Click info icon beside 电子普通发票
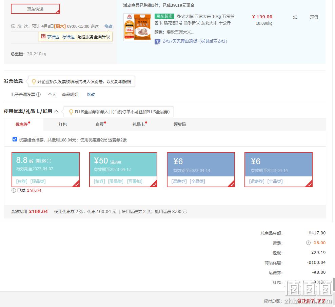 [x=38, y=95]
